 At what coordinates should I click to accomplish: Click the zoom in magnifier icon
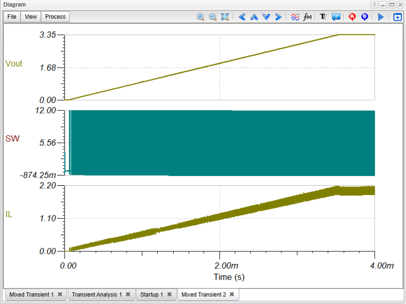click(201, 17)
